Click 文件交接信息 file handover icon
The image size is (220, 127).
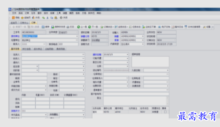[x=186, y=27]
